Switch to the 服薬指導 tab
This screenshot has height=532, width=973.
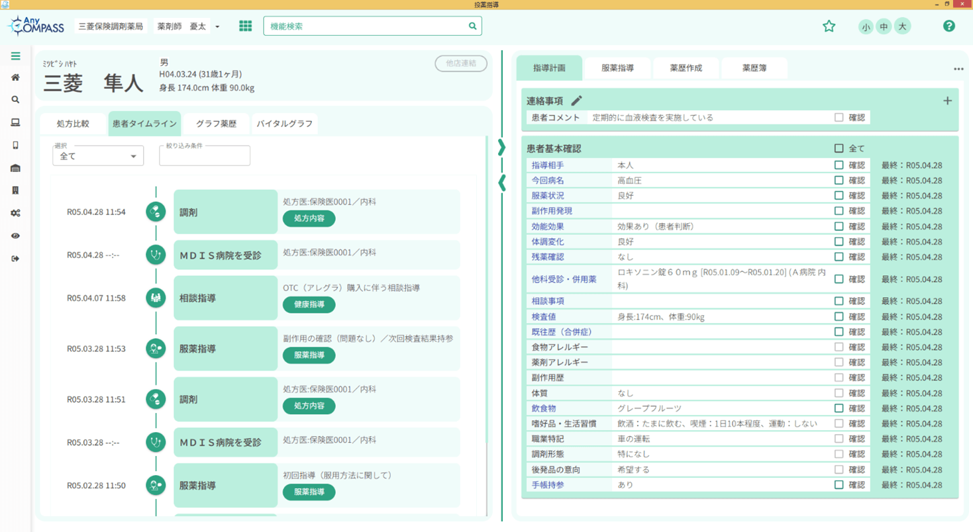pyautogui.click(x=617, y=68)
